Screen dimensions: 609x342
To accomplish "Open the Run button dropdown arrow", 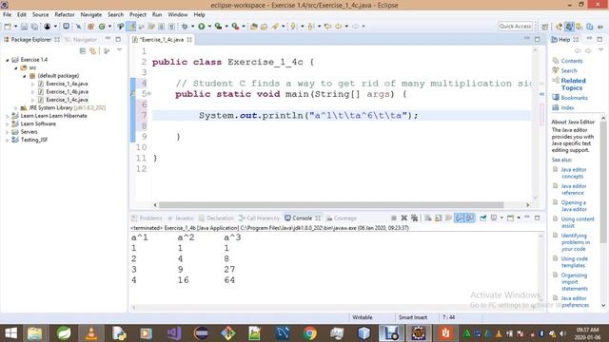I will point(209,27).
